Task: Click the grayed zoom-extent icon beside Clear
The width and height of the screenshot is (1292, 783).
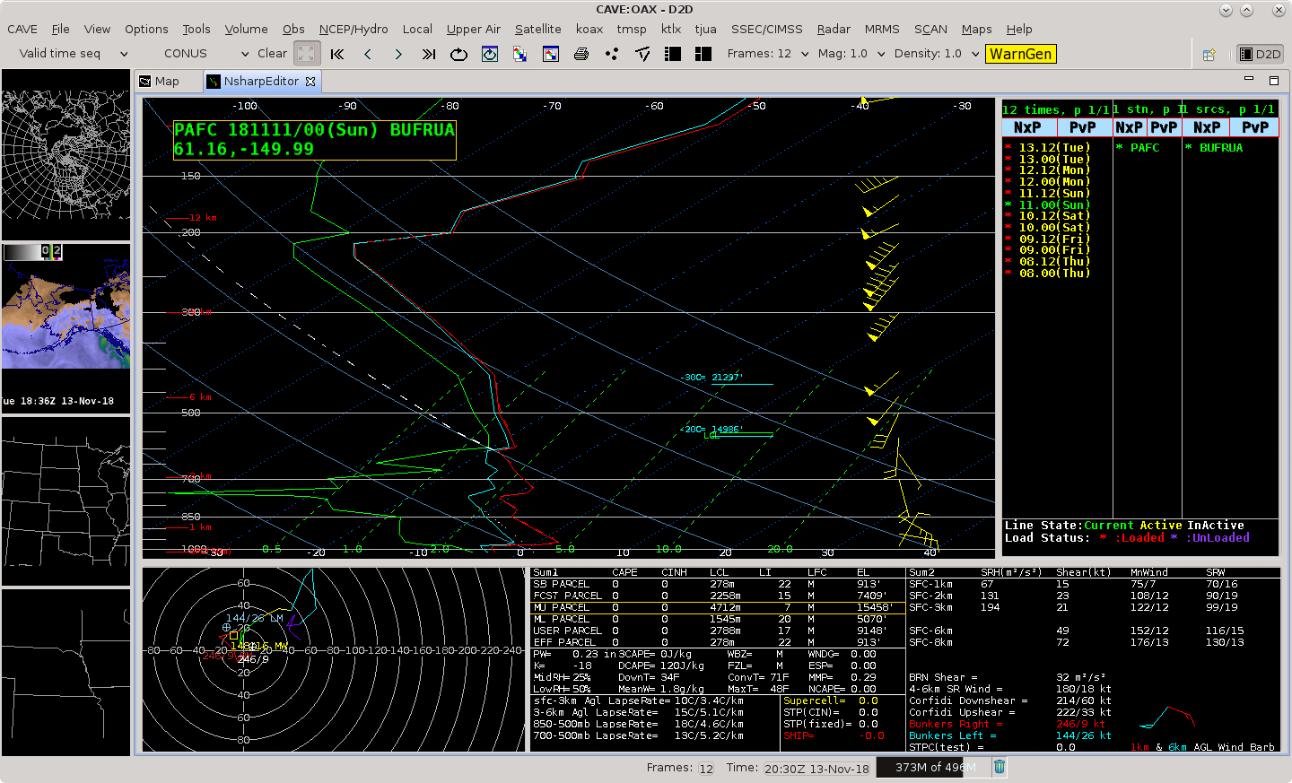Action: 307,54
